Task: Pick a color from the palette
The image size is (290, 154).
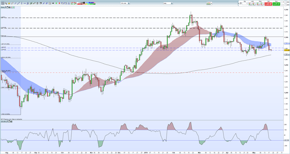Action: 86,3
